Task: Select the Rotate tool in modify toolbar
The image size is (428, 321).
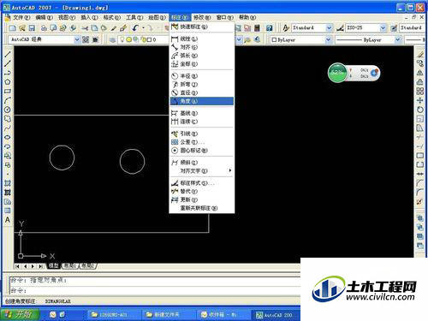Action: coord(419,110)
